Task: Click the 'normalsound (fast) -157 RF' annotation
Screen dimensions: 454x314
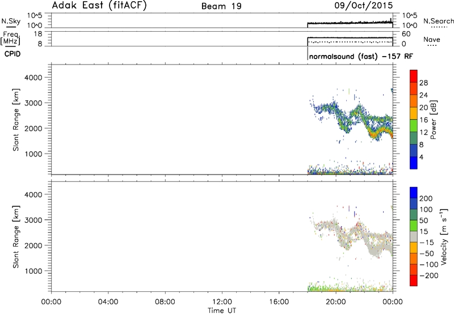Action: point(361,56)
